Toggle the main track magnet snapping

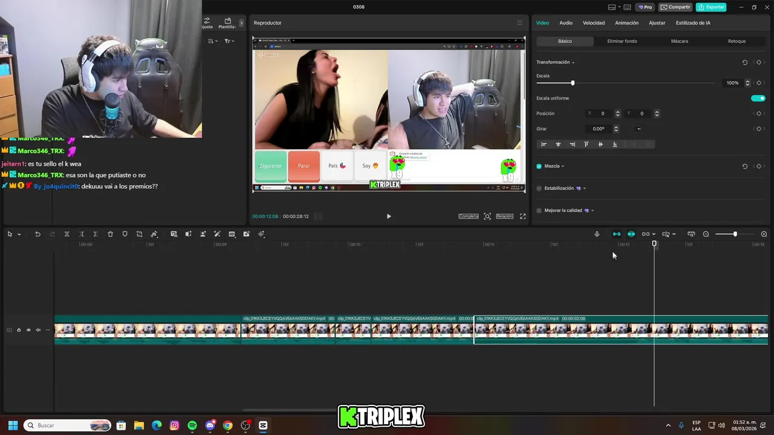[616, 234]
